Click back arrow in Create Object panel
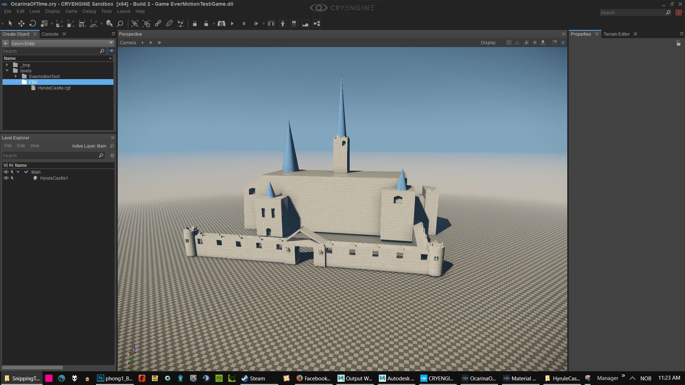685x385 pixels. click(x=6, y=43)
